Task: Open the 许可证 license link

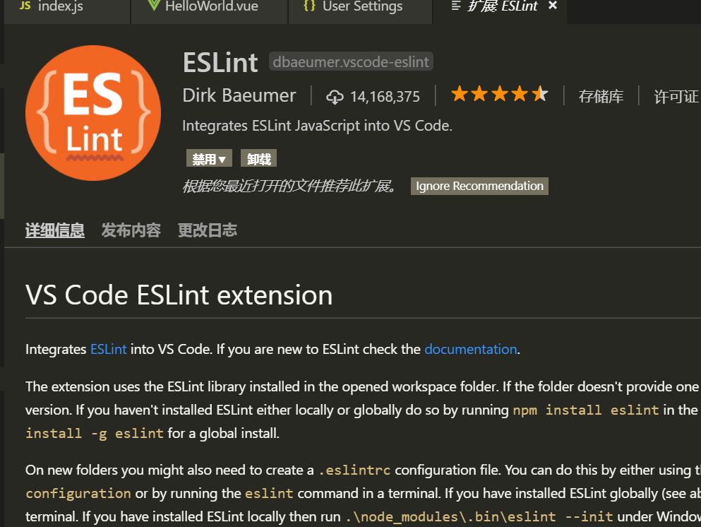Action: pyautogui.click(x=676, y=96)
